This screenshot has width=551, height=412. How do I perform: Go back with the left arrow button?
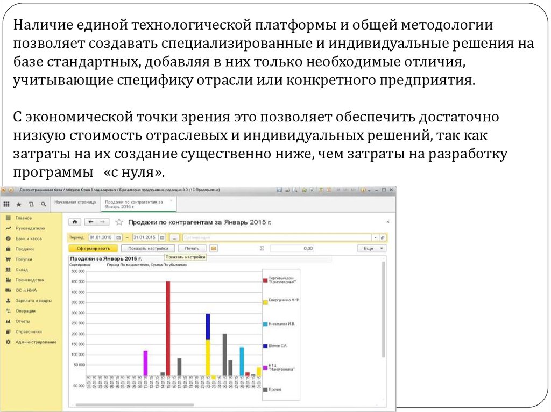[x=91, y=222]
